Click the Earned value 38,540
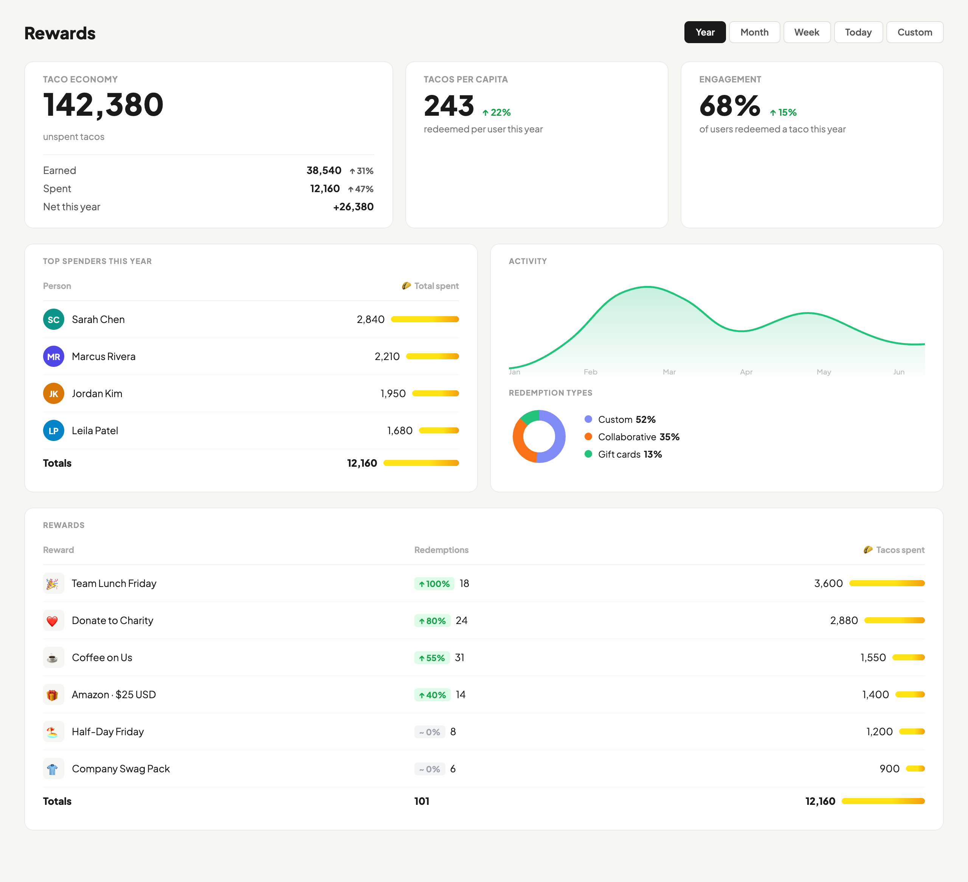Viewport: 968px width, 882px height. click(x=324, y=171)
